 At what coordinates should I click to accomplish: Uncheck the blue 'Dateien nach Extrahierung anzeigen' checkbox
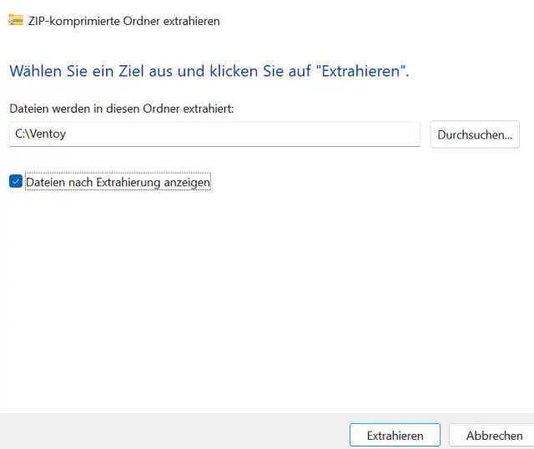pyautogui.click(x=16, y=181)
